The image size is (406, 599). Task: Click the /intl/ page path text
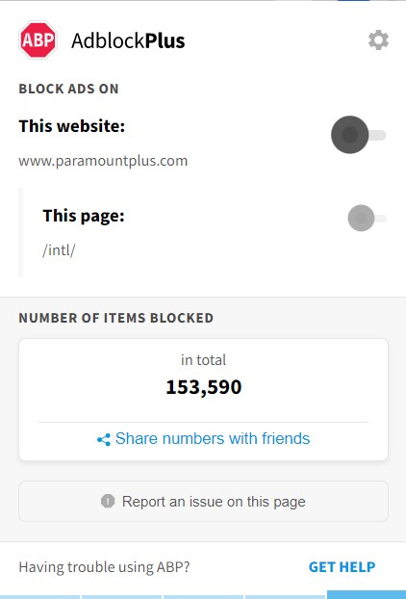pyautogui.click(x=59, y=250)
